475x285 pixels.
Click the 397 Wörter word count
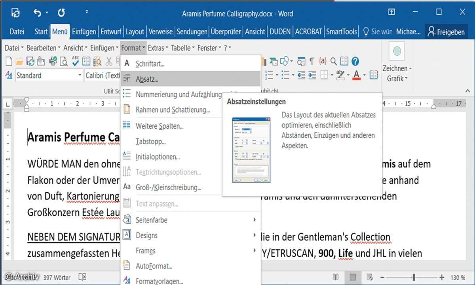tap(57, 277)
